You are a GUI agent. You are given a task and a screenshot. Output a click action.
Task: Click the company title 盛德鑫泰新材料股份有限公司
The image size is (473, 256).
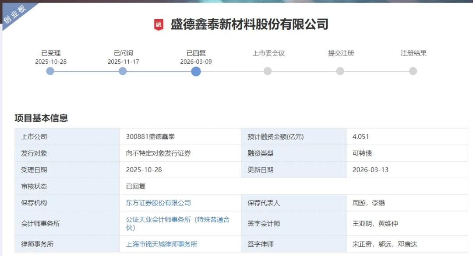click(250, 24)
